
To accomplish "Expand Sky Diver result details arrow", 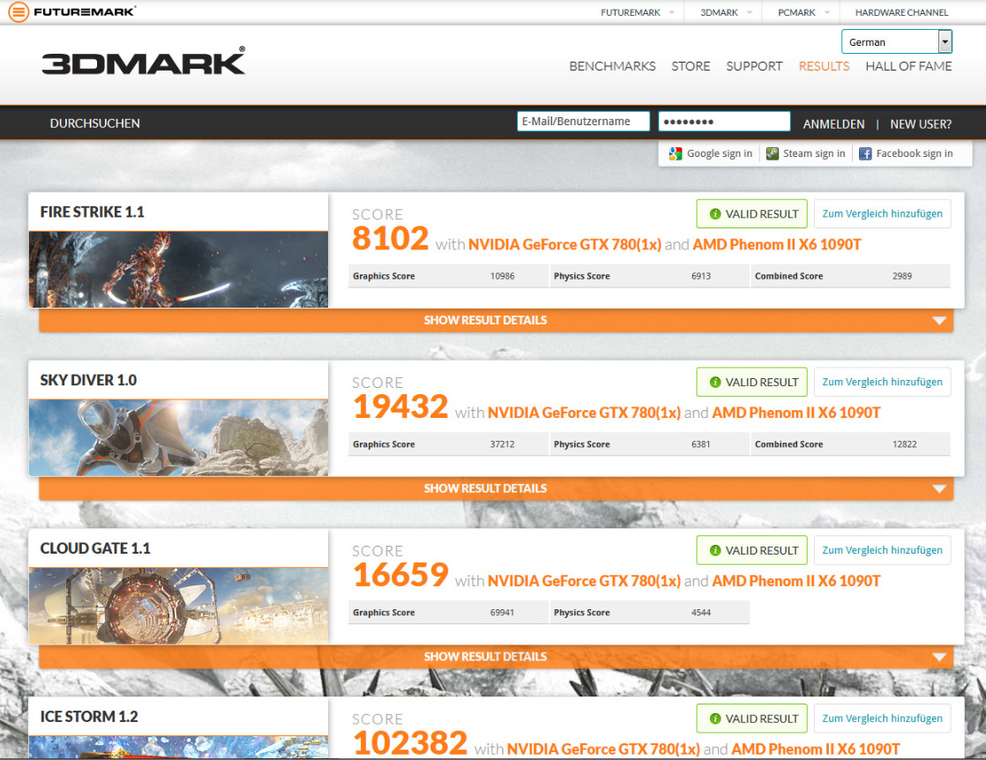I will point(939,488).
